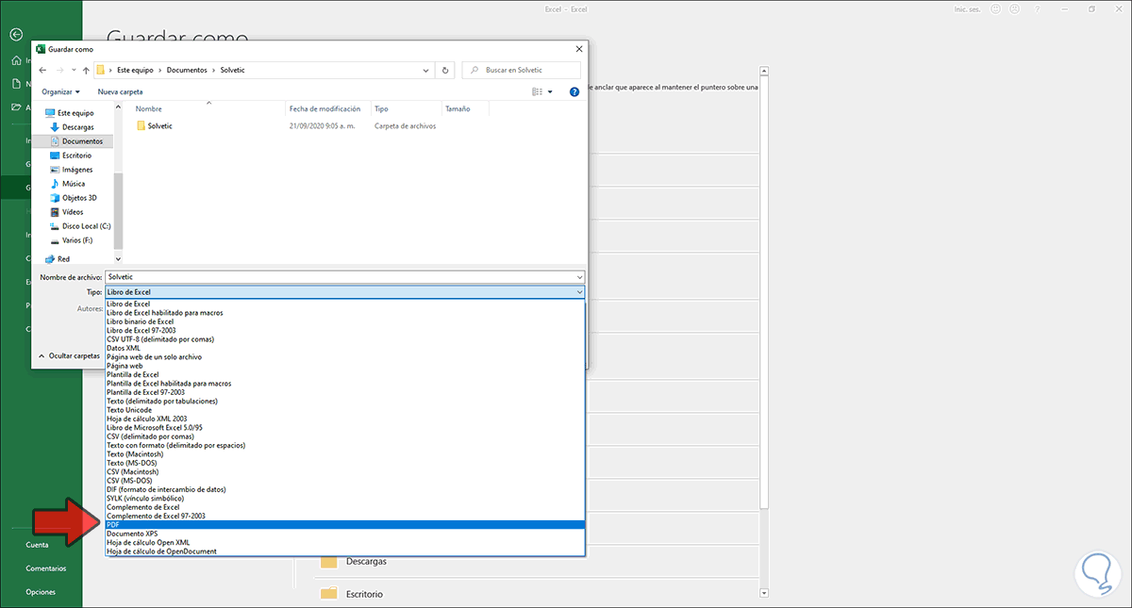Screen dimensions: 1132x608
Task: Open the Organizar dropdown menu
Action: 60,91
